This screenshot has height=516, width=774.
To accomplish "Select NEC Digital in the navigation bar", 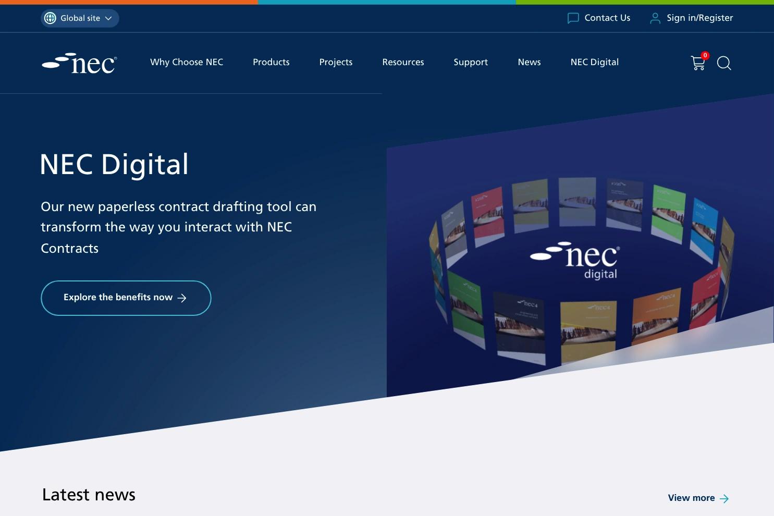I will click(595, 62).
